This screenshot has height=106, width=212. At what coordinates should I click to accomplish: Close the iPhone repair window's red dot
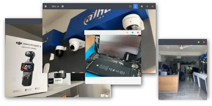click(x=138, y=33)
